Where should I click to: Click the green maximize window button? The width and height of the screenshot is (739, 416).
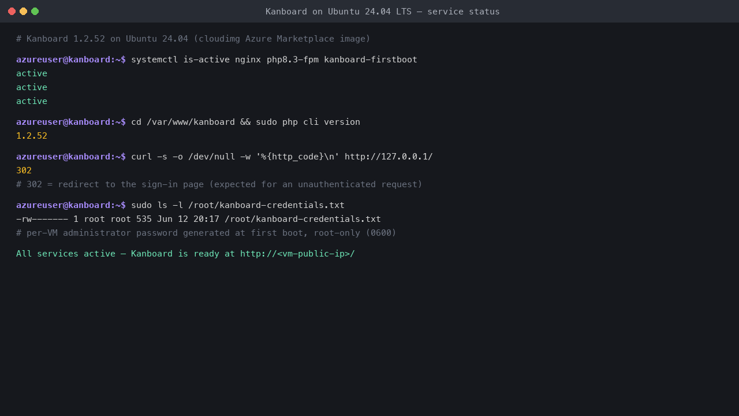click(35, 11)
